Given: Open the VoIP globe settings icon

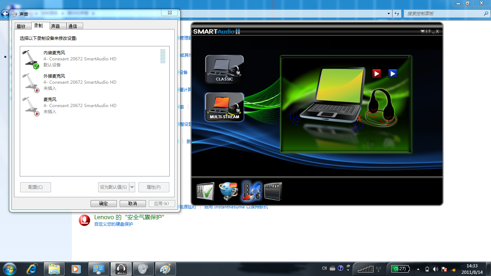Looking at the screenshot, I should [x=228, y=191].
